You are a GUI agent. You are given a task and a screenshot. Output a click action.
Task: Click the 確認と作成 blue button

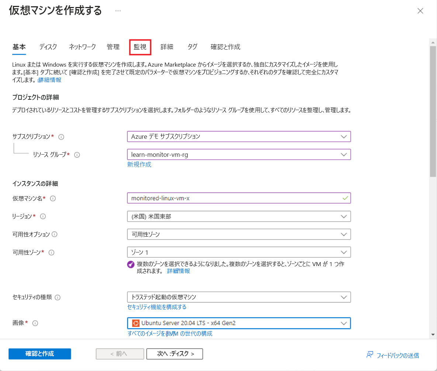(x=40, y=354)
